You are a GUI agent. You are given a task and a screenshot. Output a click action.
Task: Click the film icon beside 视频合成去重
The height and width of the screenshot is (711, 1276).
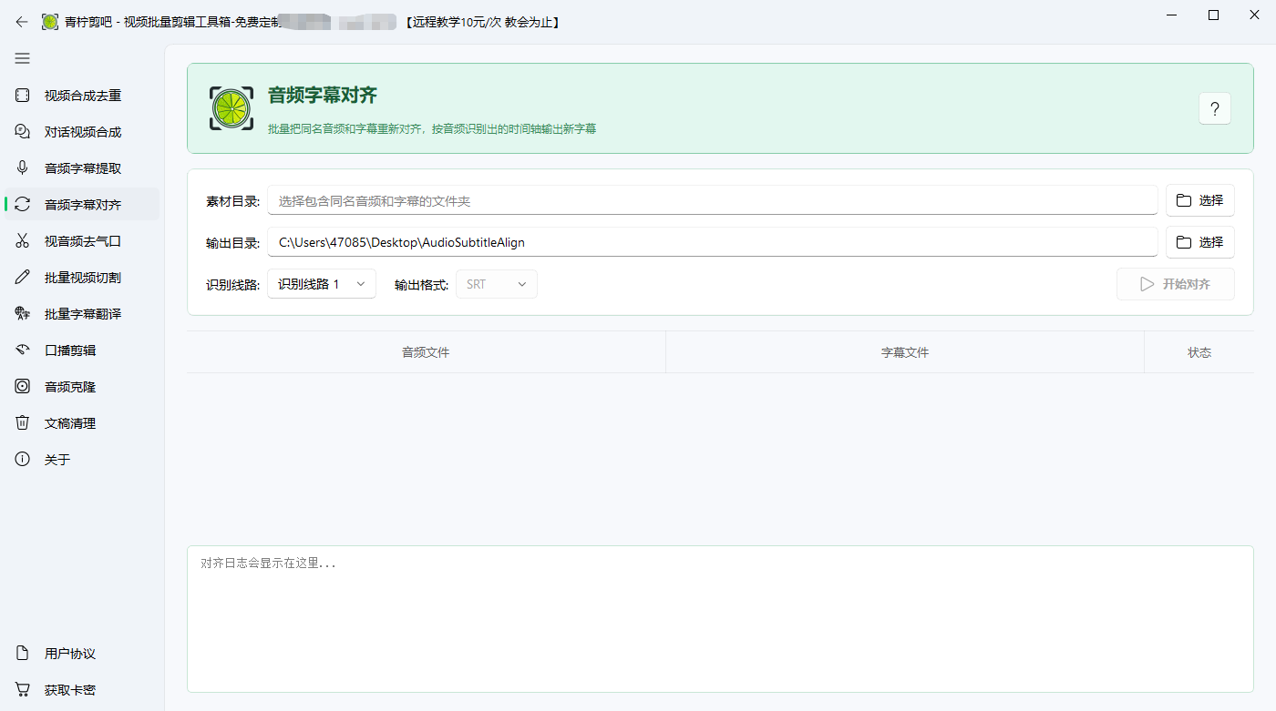pyautogui.click(x=23, y=96)
